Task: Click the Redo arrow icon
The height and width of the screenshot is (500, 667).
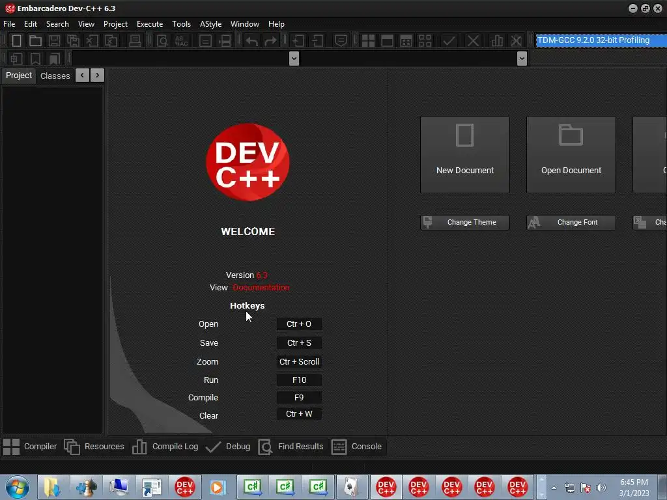Action: click(x=270, y=41)
